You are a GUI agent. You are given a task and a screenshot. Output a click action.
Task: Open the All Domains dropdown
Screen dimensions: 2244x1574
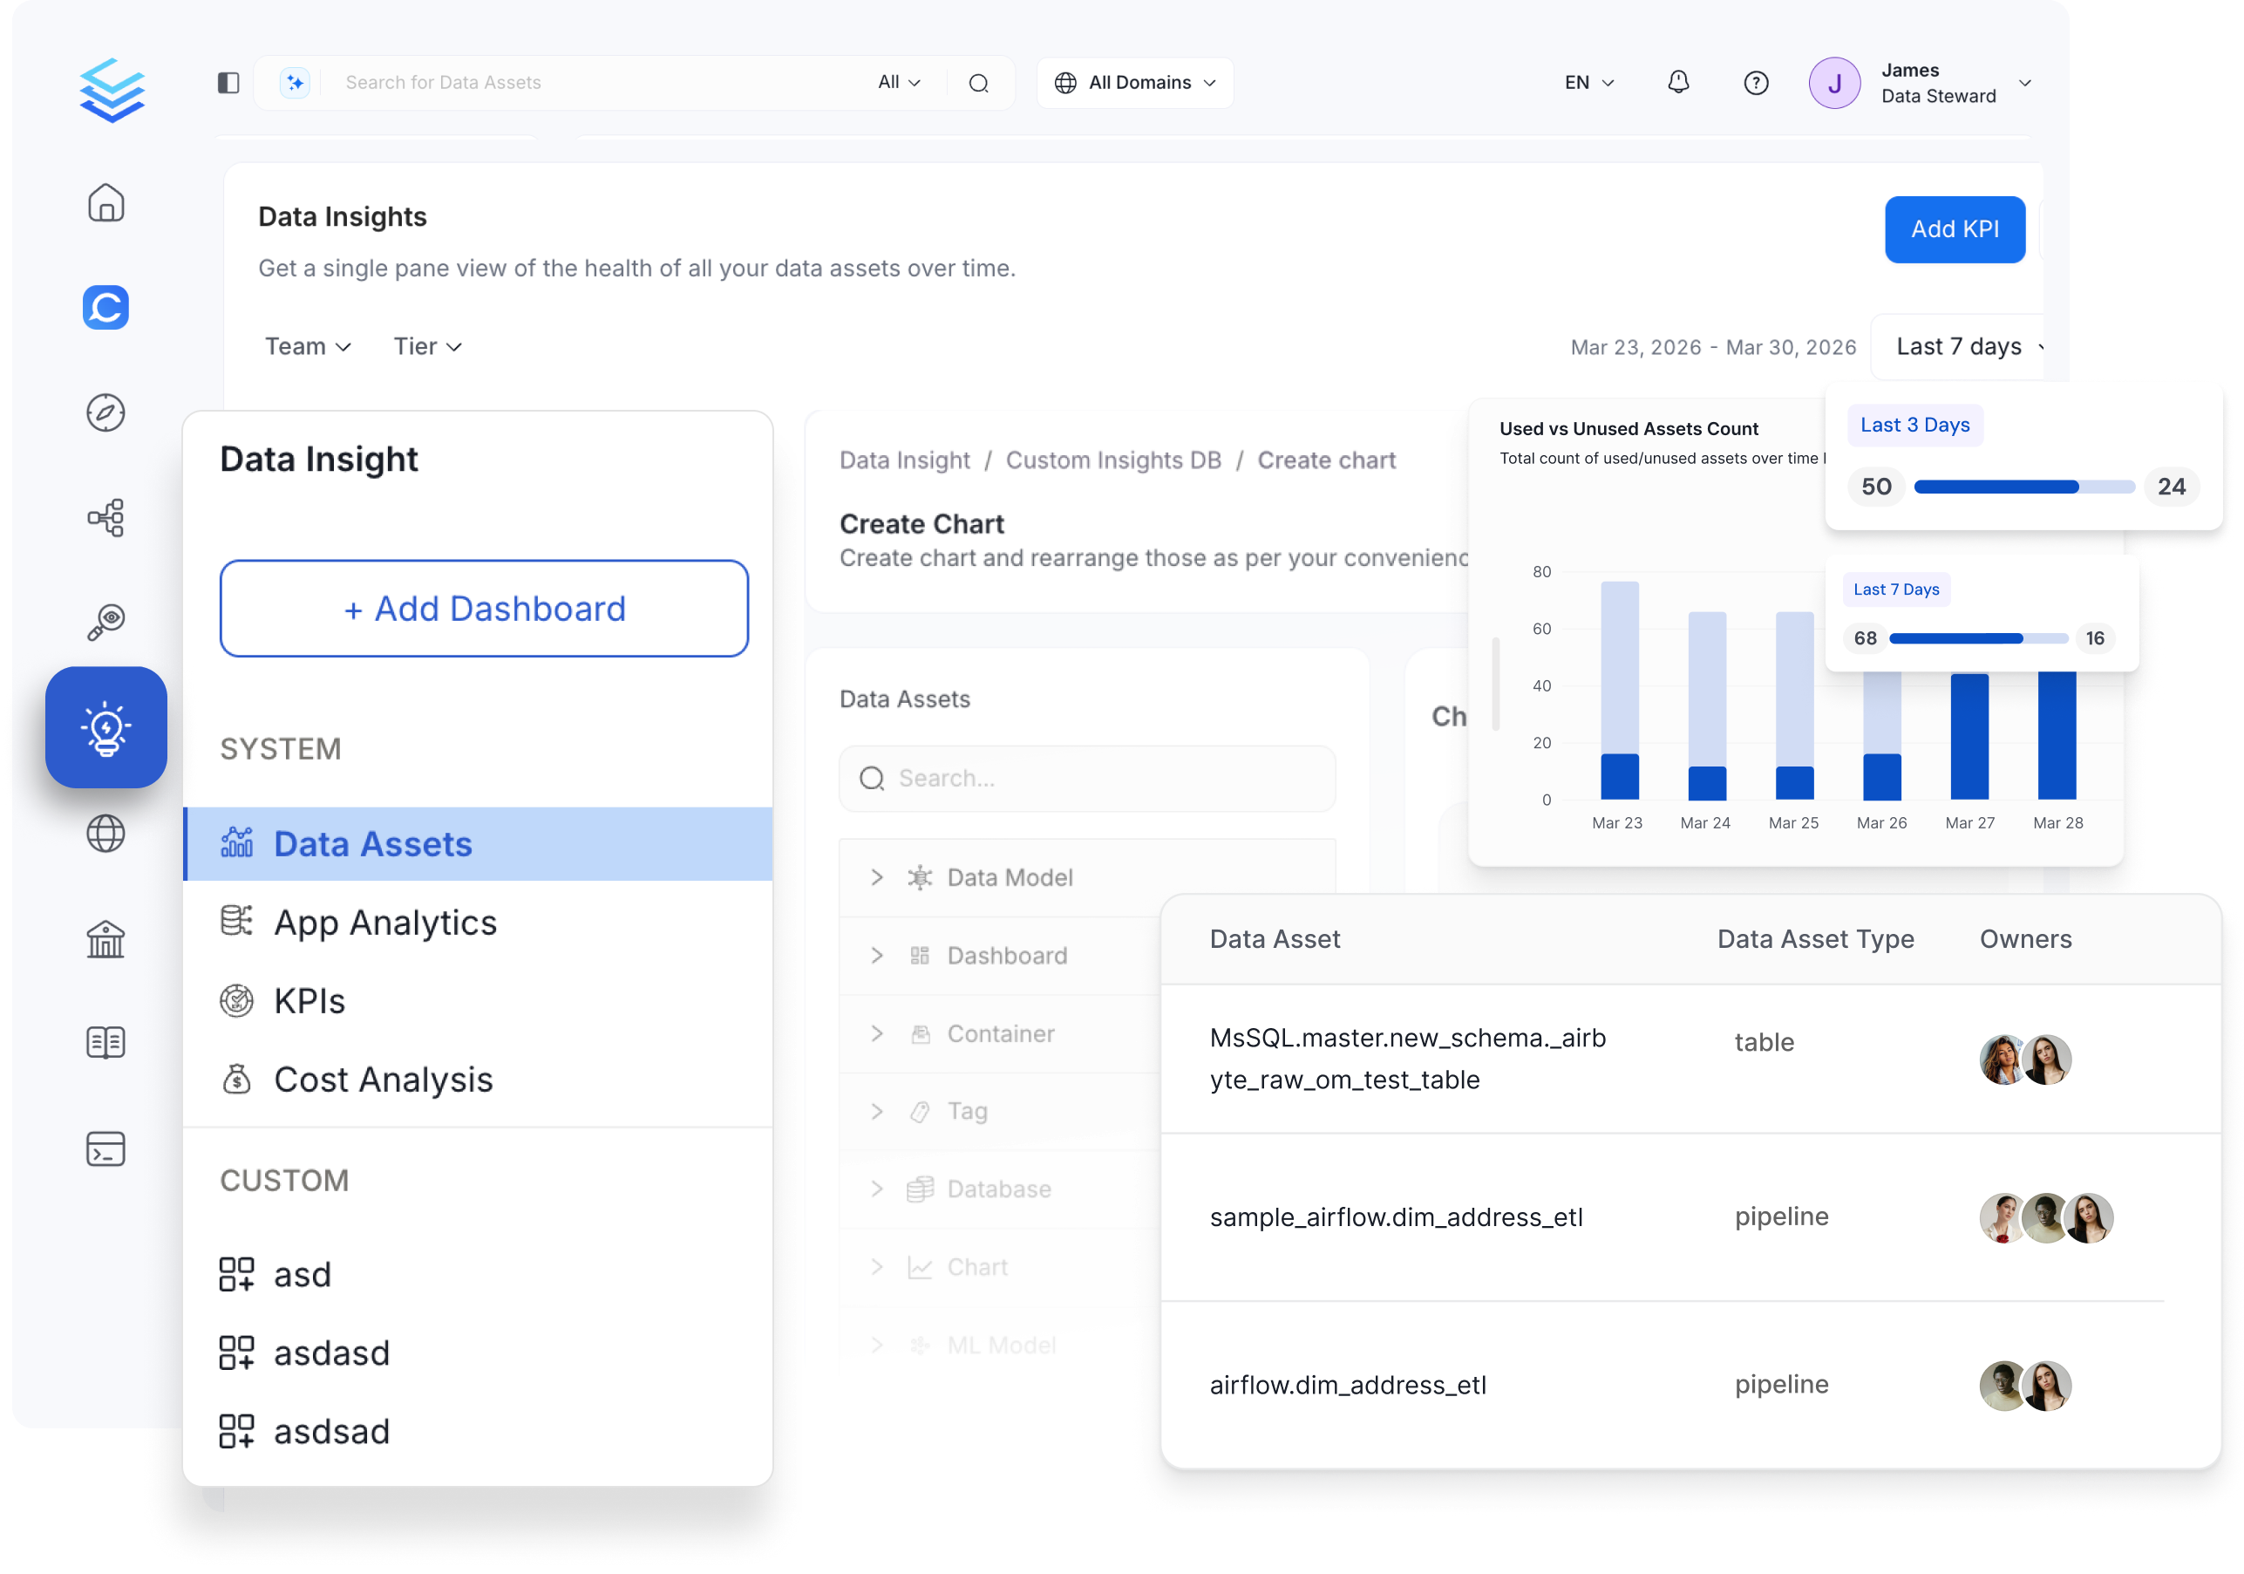(1135, 82)
